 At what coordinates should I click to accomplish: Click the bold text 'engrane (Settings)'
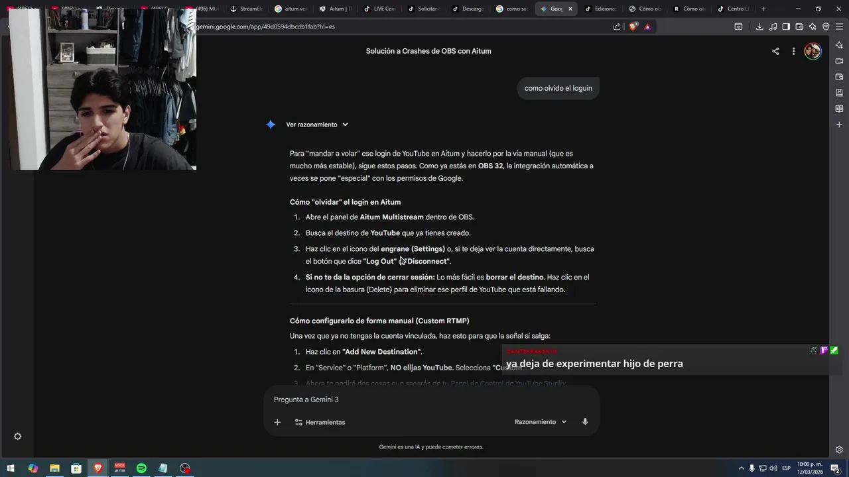tap(413, 249)
